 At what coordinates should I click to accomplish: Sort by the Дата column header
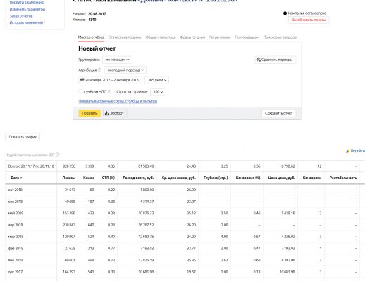tap(16, 178)
